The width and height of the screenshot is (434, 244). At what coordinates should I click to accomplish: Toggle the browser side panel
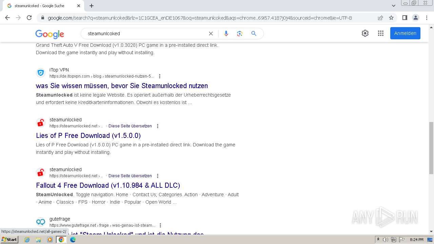pyautogui.click(x=405, y=18)
